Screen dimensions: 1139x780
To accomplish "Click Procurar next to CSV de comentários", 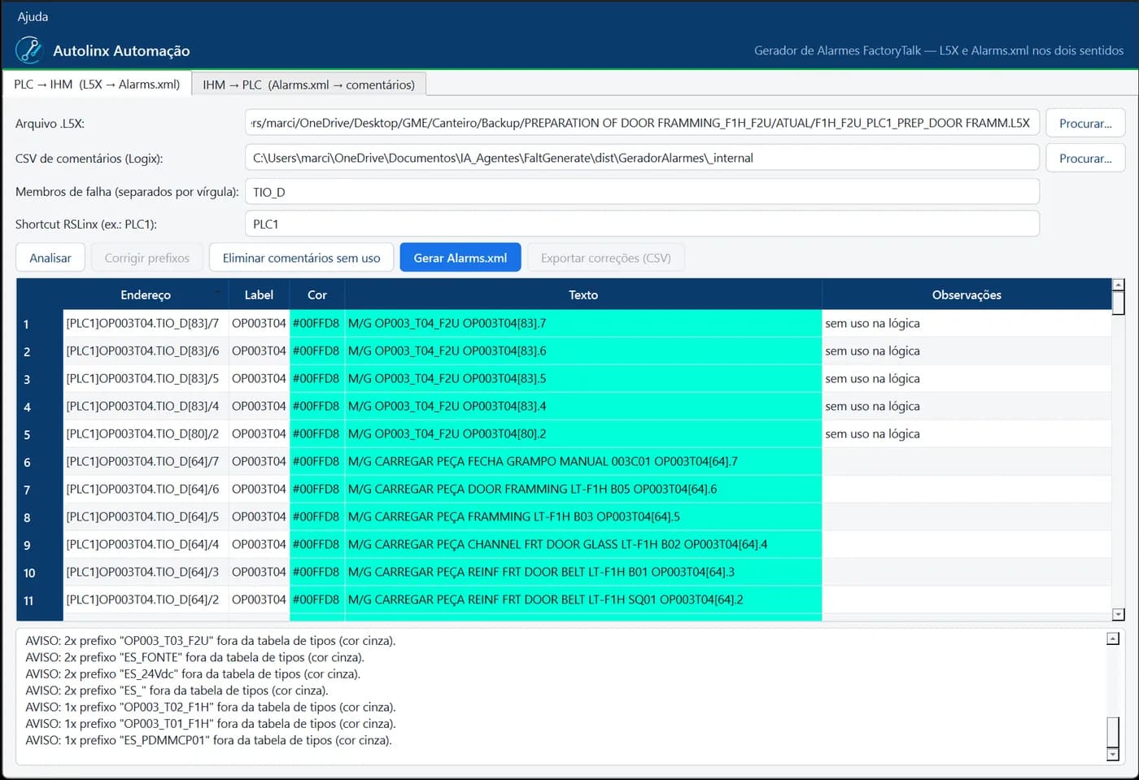I will click(1085, 159).
